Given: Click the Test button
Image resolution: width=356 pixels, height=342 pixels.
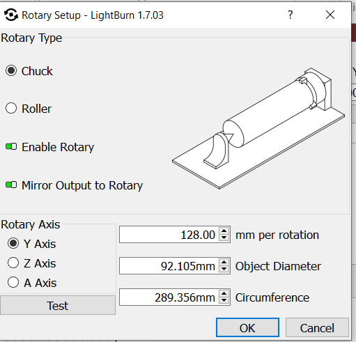Looking at the screenshot, I should click(x=58, y=305).
